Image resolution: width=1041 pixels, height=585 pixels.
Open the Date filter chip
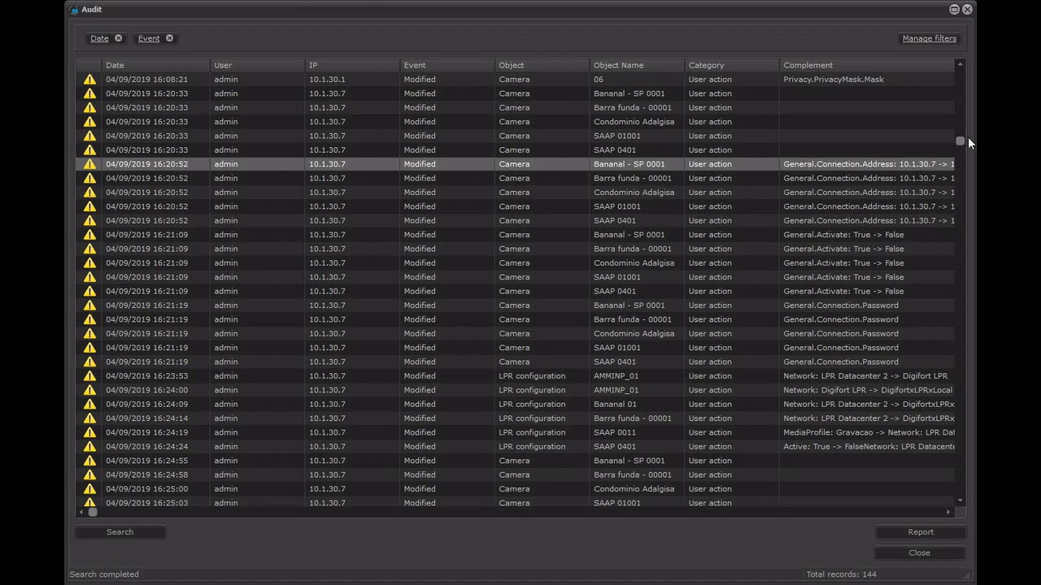coord(99,38)
